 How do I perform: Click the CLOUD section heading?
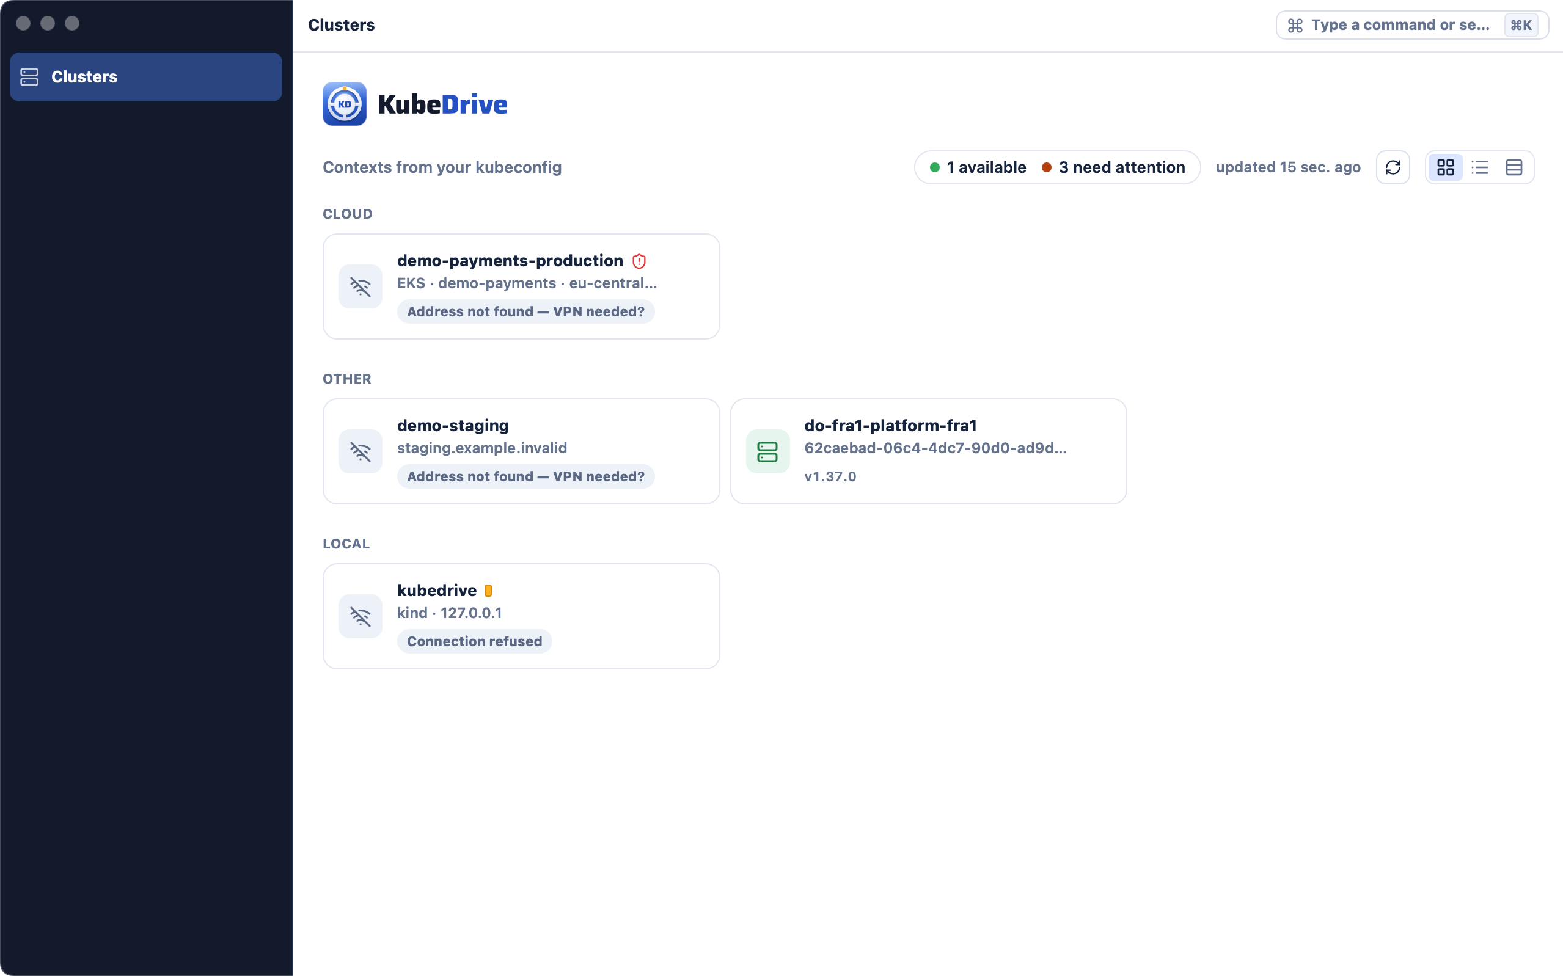coord(347,214)
